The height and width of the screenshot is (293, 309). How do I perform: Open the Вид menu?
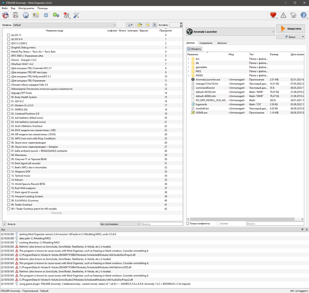(x=13, y=8)
